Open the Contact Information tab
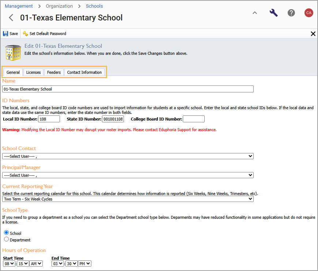The width and height of the screenshot is (318, 271). [x=84, y=72]
